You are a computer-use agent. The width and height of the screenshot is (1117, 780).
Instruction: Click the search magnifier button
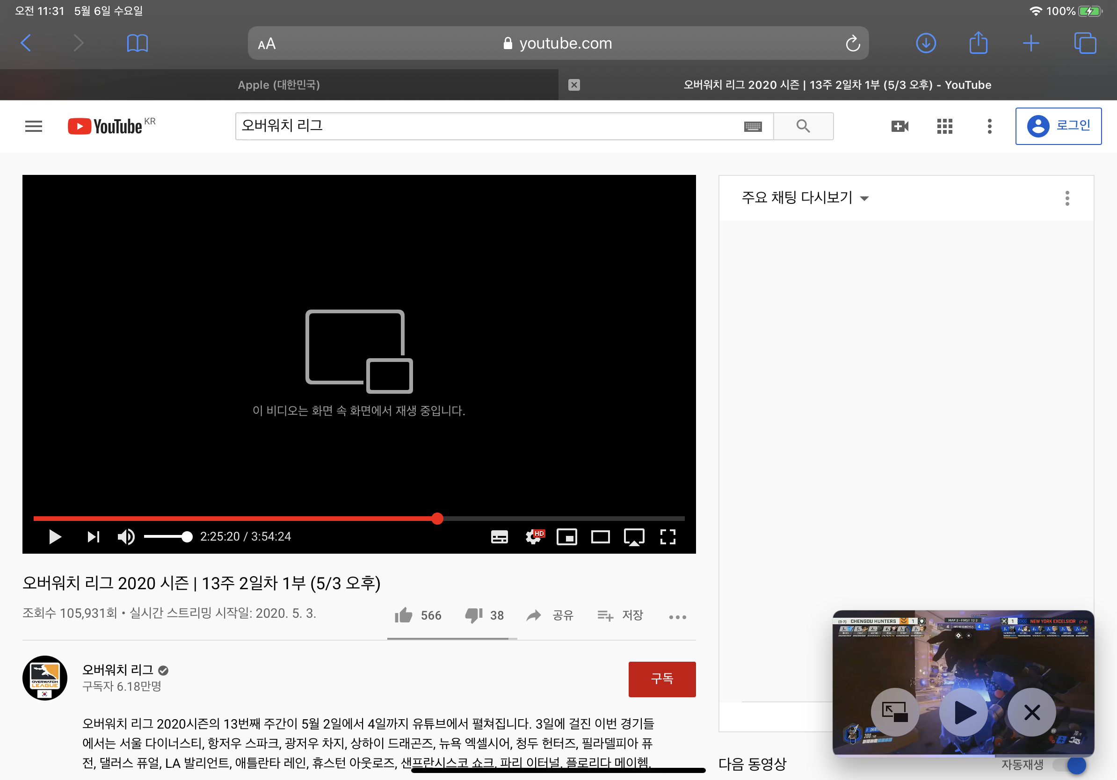click(x=803, y=126)
